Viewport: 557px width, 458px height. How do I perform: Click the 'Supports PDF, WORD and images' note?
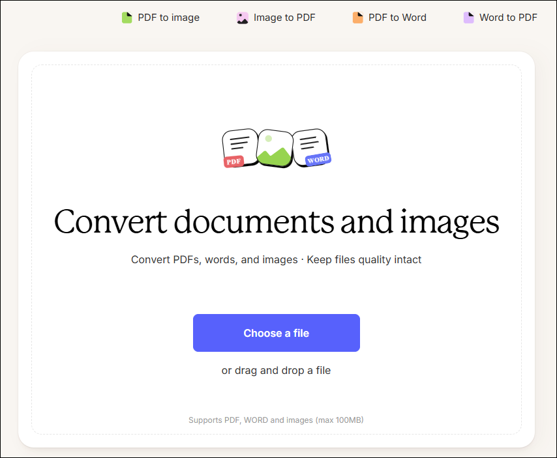276,420
